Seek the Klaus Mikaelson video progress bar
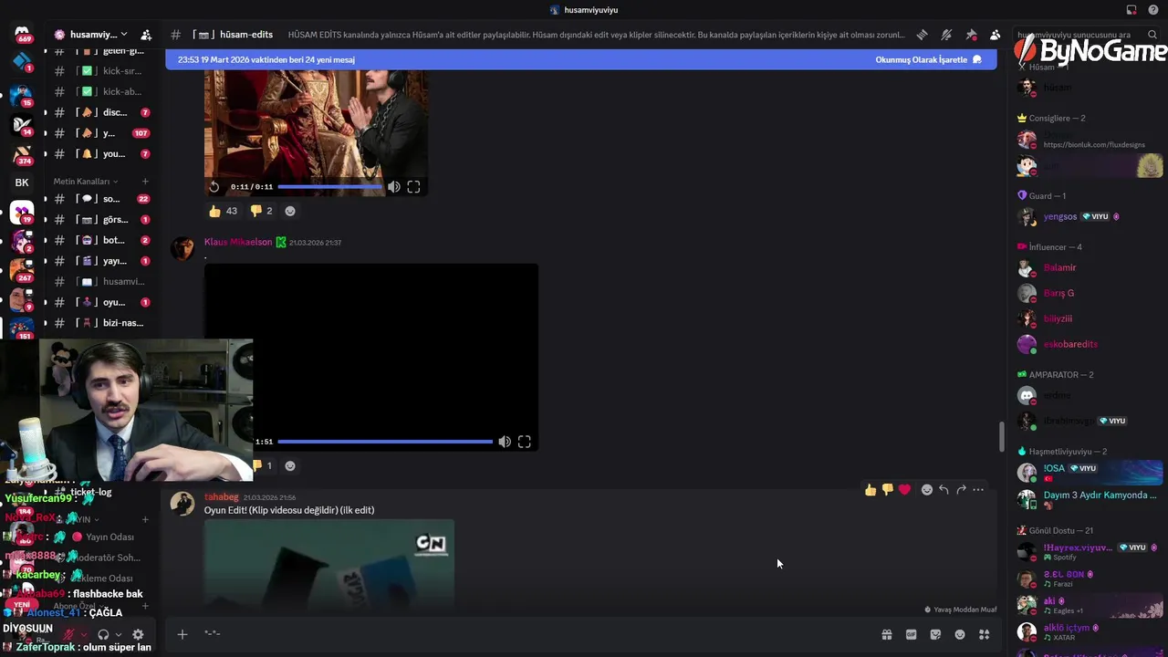 click(x=385, y=442)
